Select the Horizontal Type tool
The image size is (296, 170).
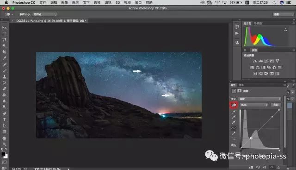coord(4,120)
